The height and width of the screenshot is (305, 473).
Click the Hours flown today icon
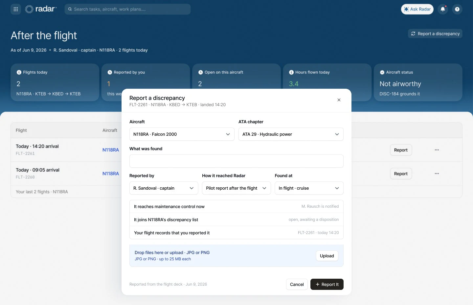click(x=291, y=72)
